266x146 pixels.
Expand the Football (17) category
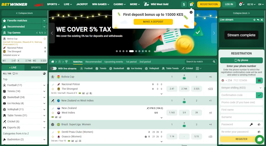point(44,85)
